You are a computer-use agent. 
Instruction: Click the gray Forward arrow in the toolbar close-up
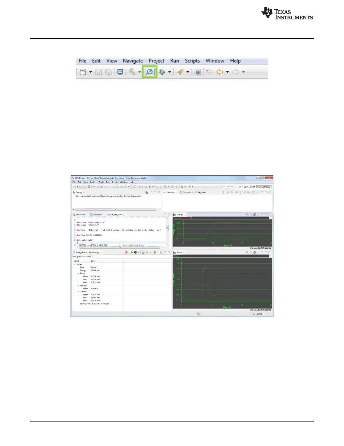point(236,72)
